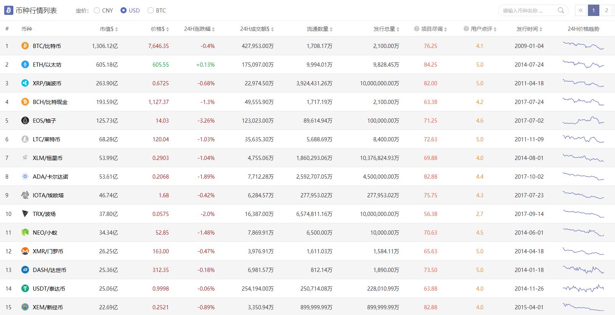Screen dimensions: 615x315
Task: View the USDT 24H price trend chart
Action: (583, 288)
